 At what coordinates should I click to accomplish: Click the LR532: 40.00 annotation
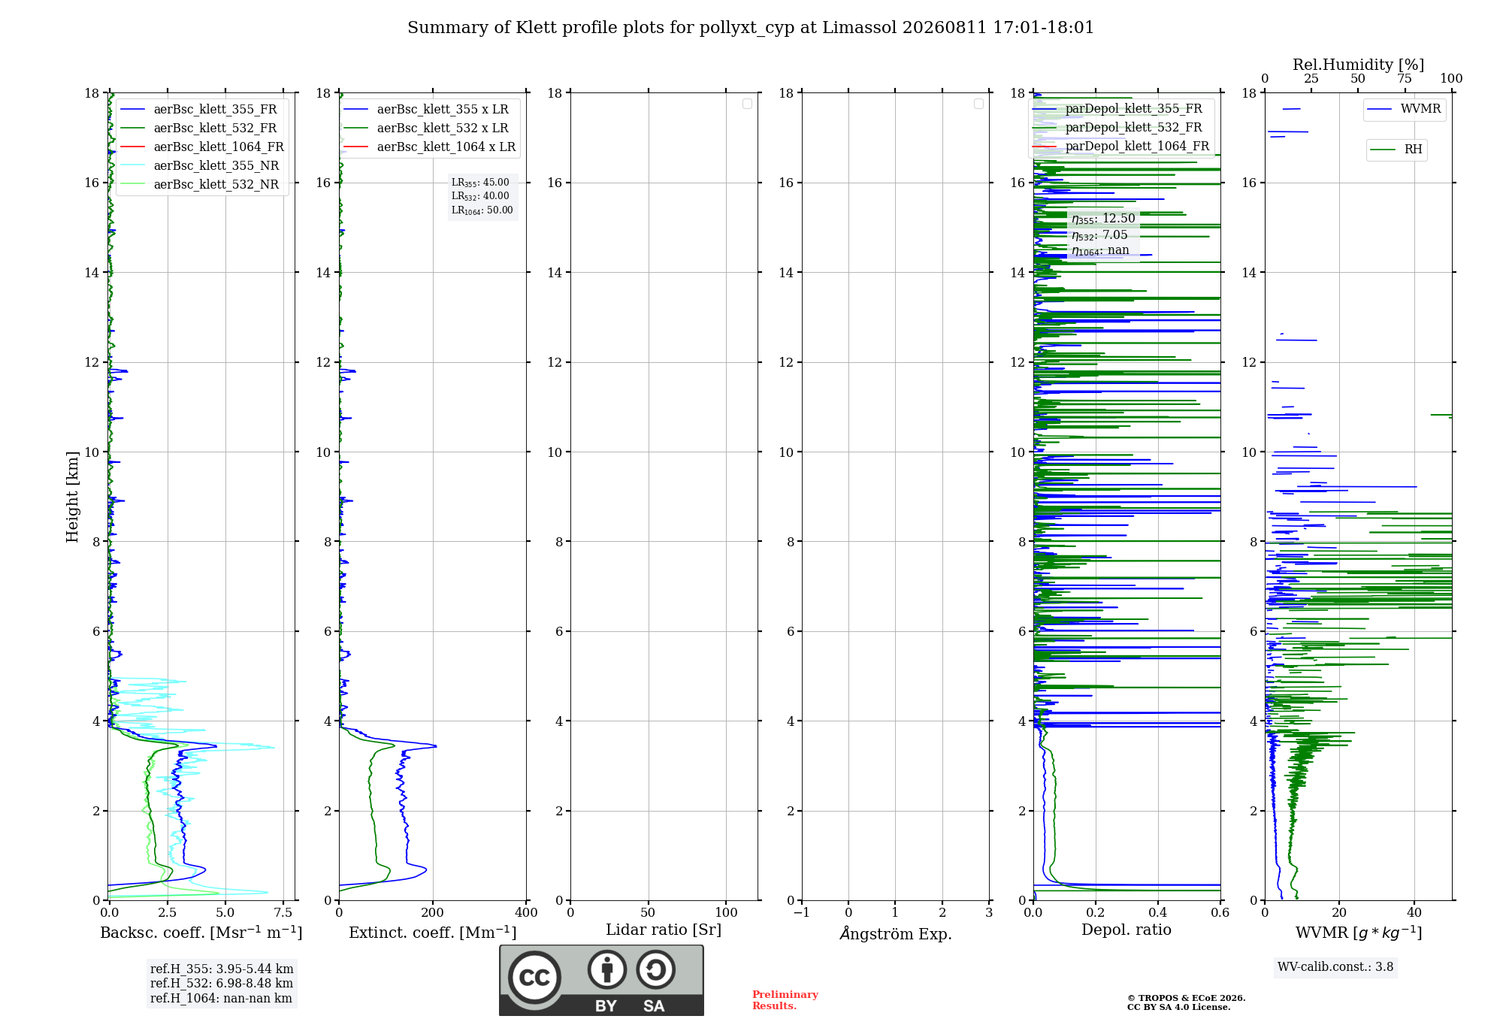click(480, 196)
